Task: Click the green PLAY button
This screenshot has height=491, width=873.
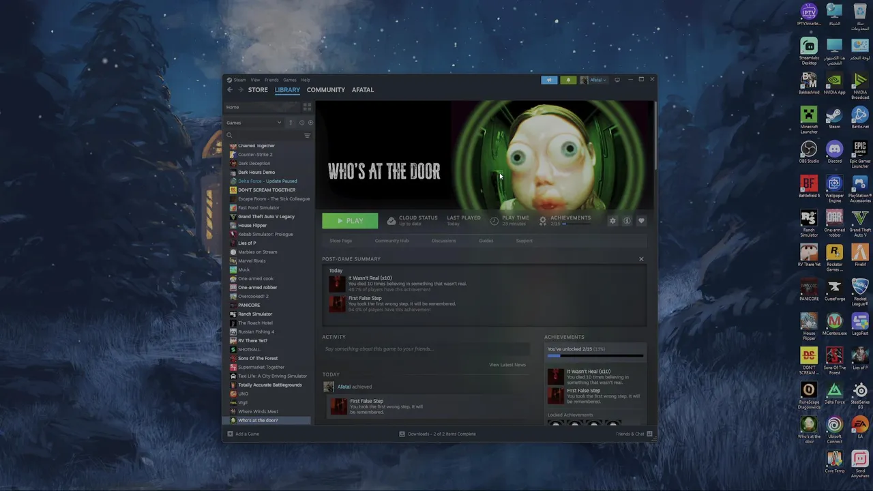Action: [x=350, y=221]
